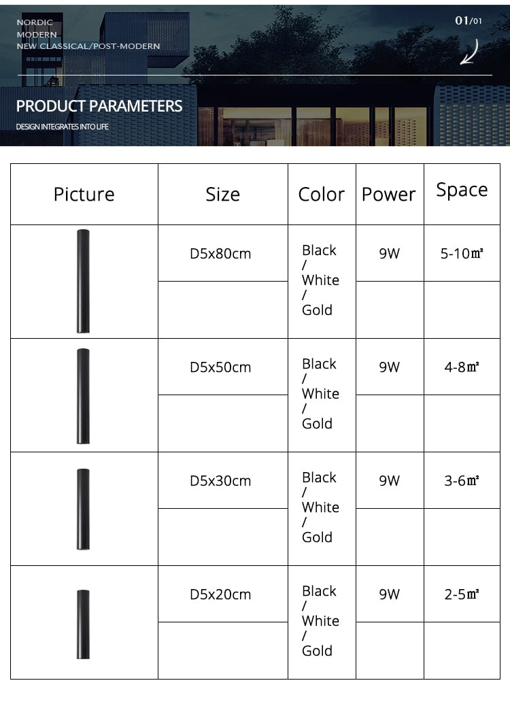Click the 5-10㎡ space value
This screenshot has height=719, width=510.
coord(462,254)
